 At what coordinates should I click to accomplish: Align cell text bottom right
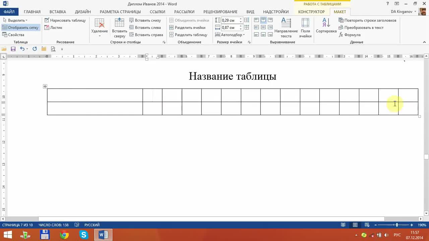pos(270,34)
